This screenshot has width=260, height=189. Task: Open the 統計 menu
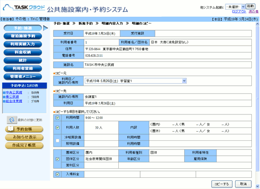[23, 60]
